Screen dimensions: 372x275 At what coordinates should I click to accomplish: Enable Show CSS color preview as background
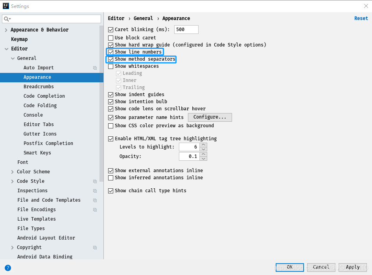(x=111, y=126)
